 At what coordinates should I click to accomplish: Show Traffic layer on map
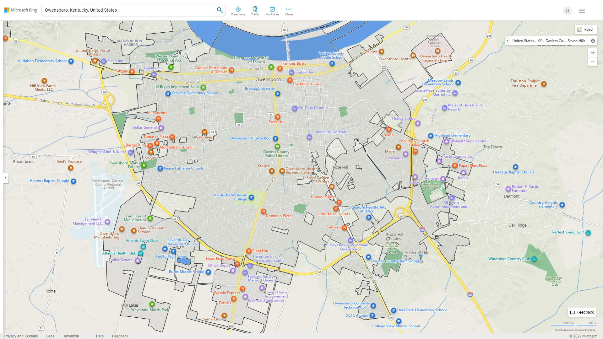click(x=255, y=11)
